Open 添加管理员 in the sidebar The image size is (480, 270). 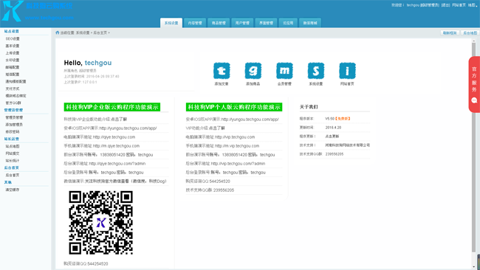click(x=14, y=125)
